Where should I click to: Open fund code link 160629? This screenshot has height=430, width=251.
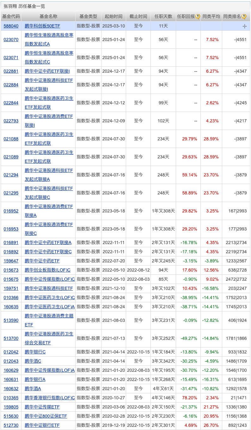point(11,370)
